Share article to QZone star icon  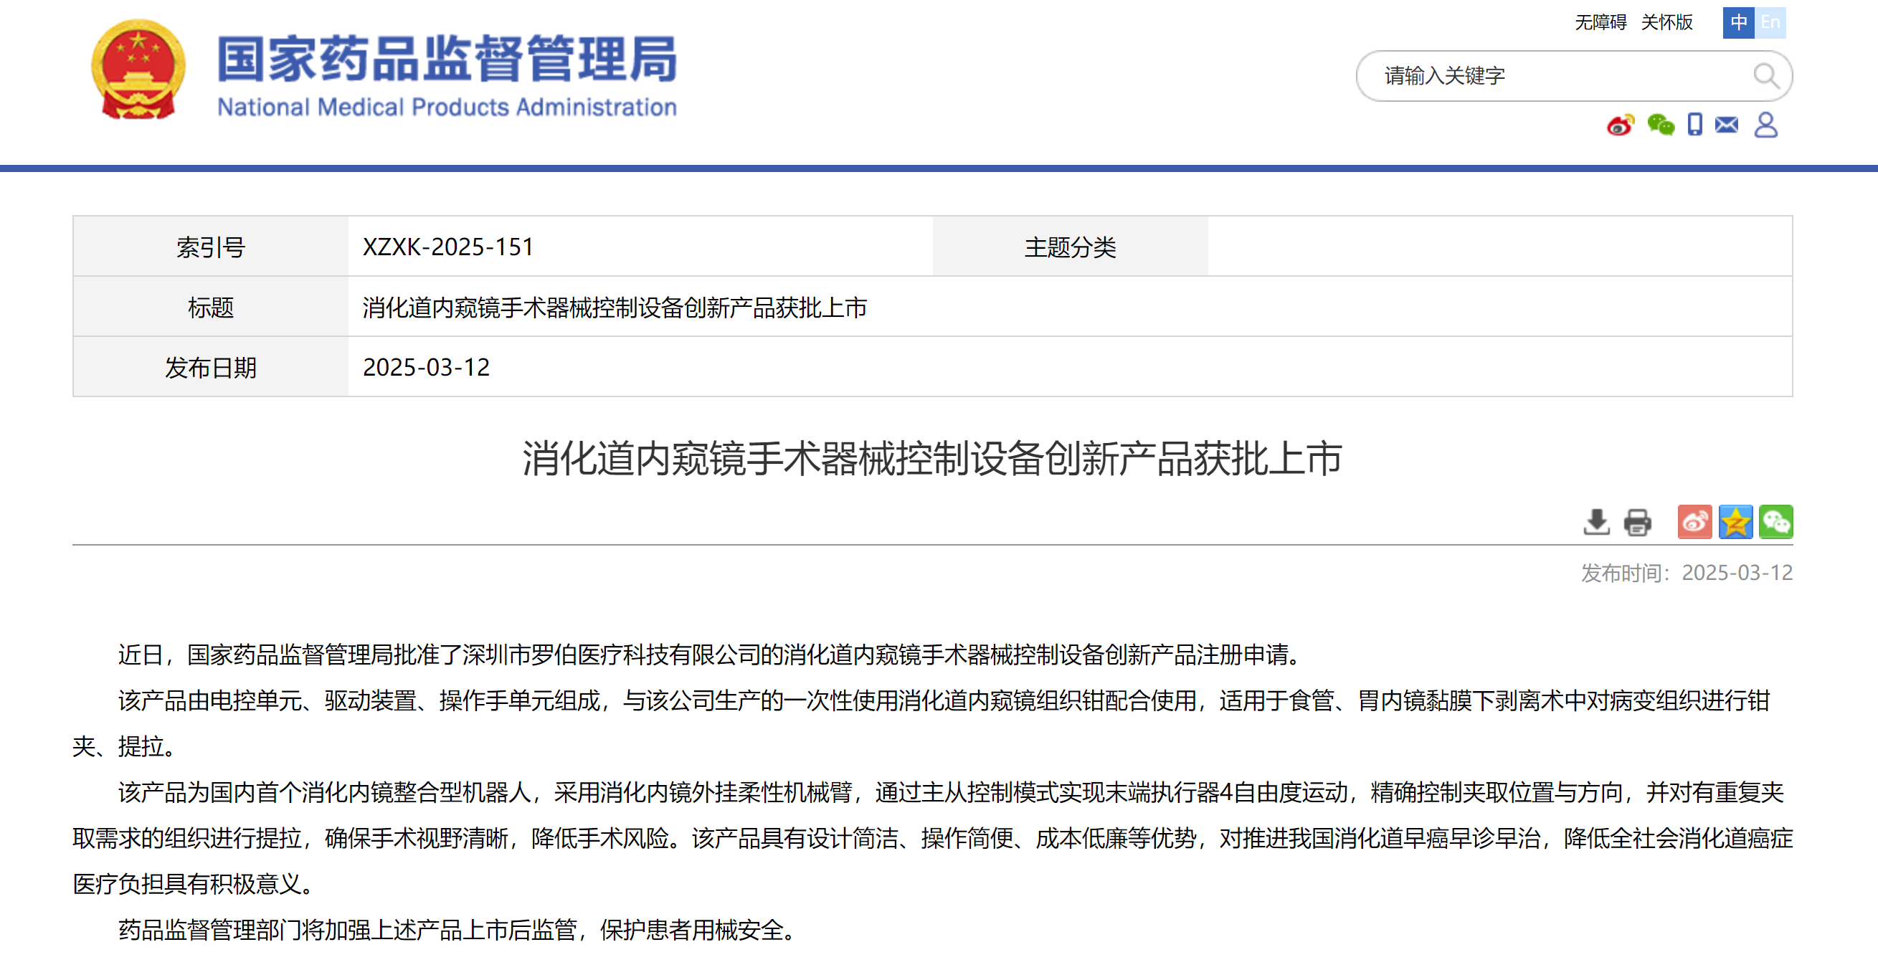tap(1735, 522)
